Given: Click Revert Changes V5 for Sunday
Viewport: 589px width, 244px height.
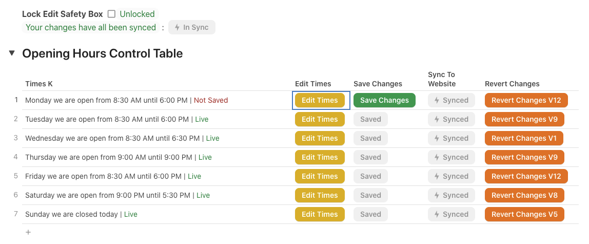Looking at the screenshot, I should pyautogui.click(x=524, y=214).
